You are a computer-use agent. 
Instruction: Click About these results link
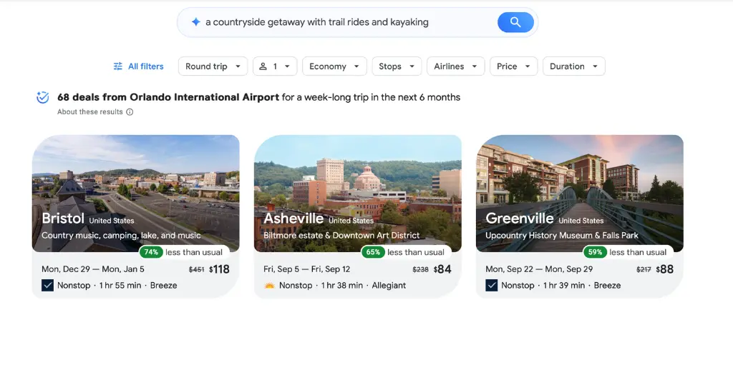tap(89, 112)
